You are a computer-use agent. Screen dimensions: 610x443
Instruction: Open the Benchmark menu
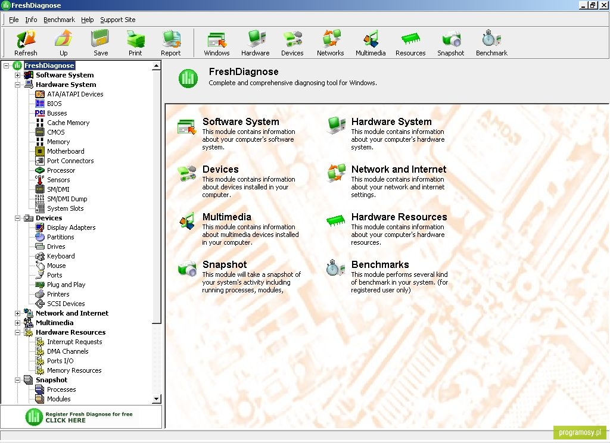59,20
